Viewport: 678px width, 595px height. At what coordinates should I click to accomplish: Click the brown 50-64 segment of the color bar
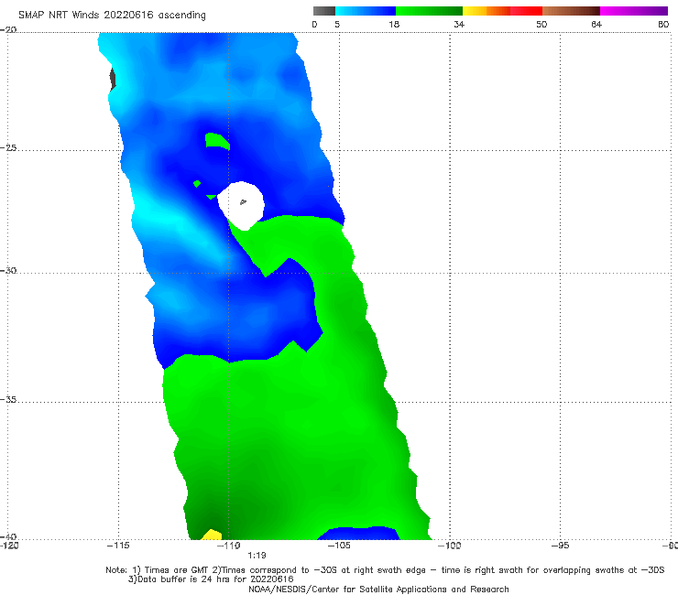coord(571,11)
